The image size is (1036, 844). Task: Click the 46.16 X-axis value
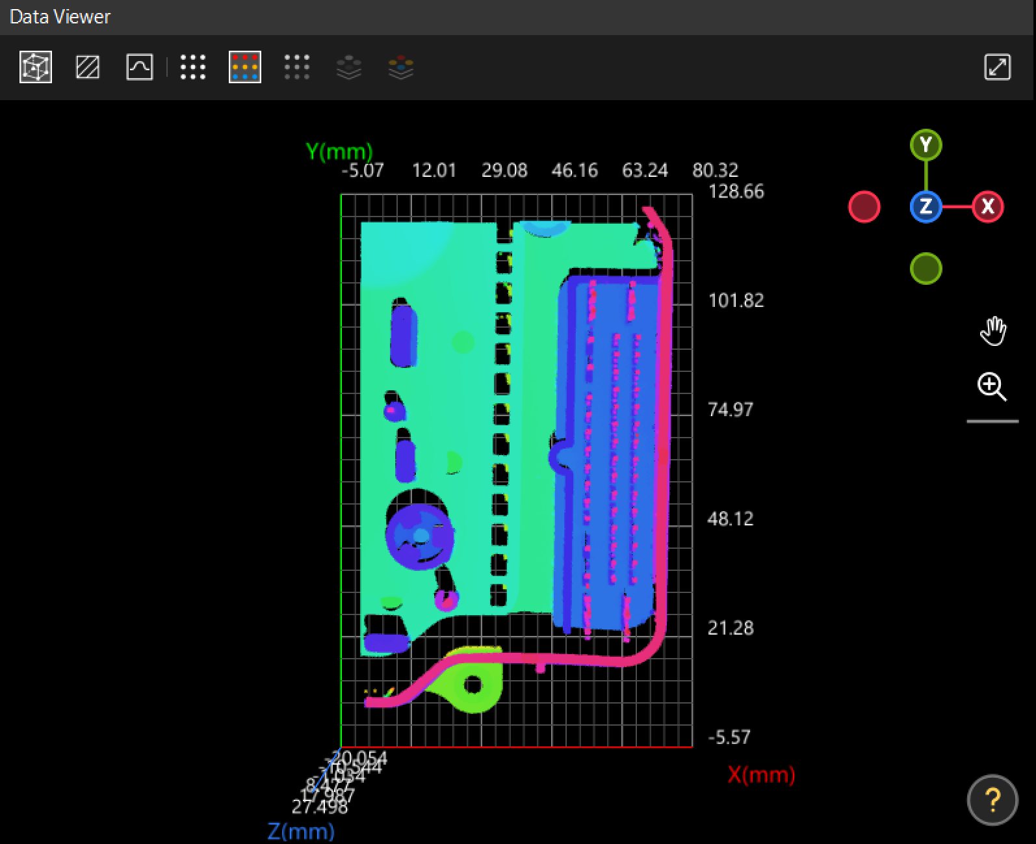coord(575,171)
